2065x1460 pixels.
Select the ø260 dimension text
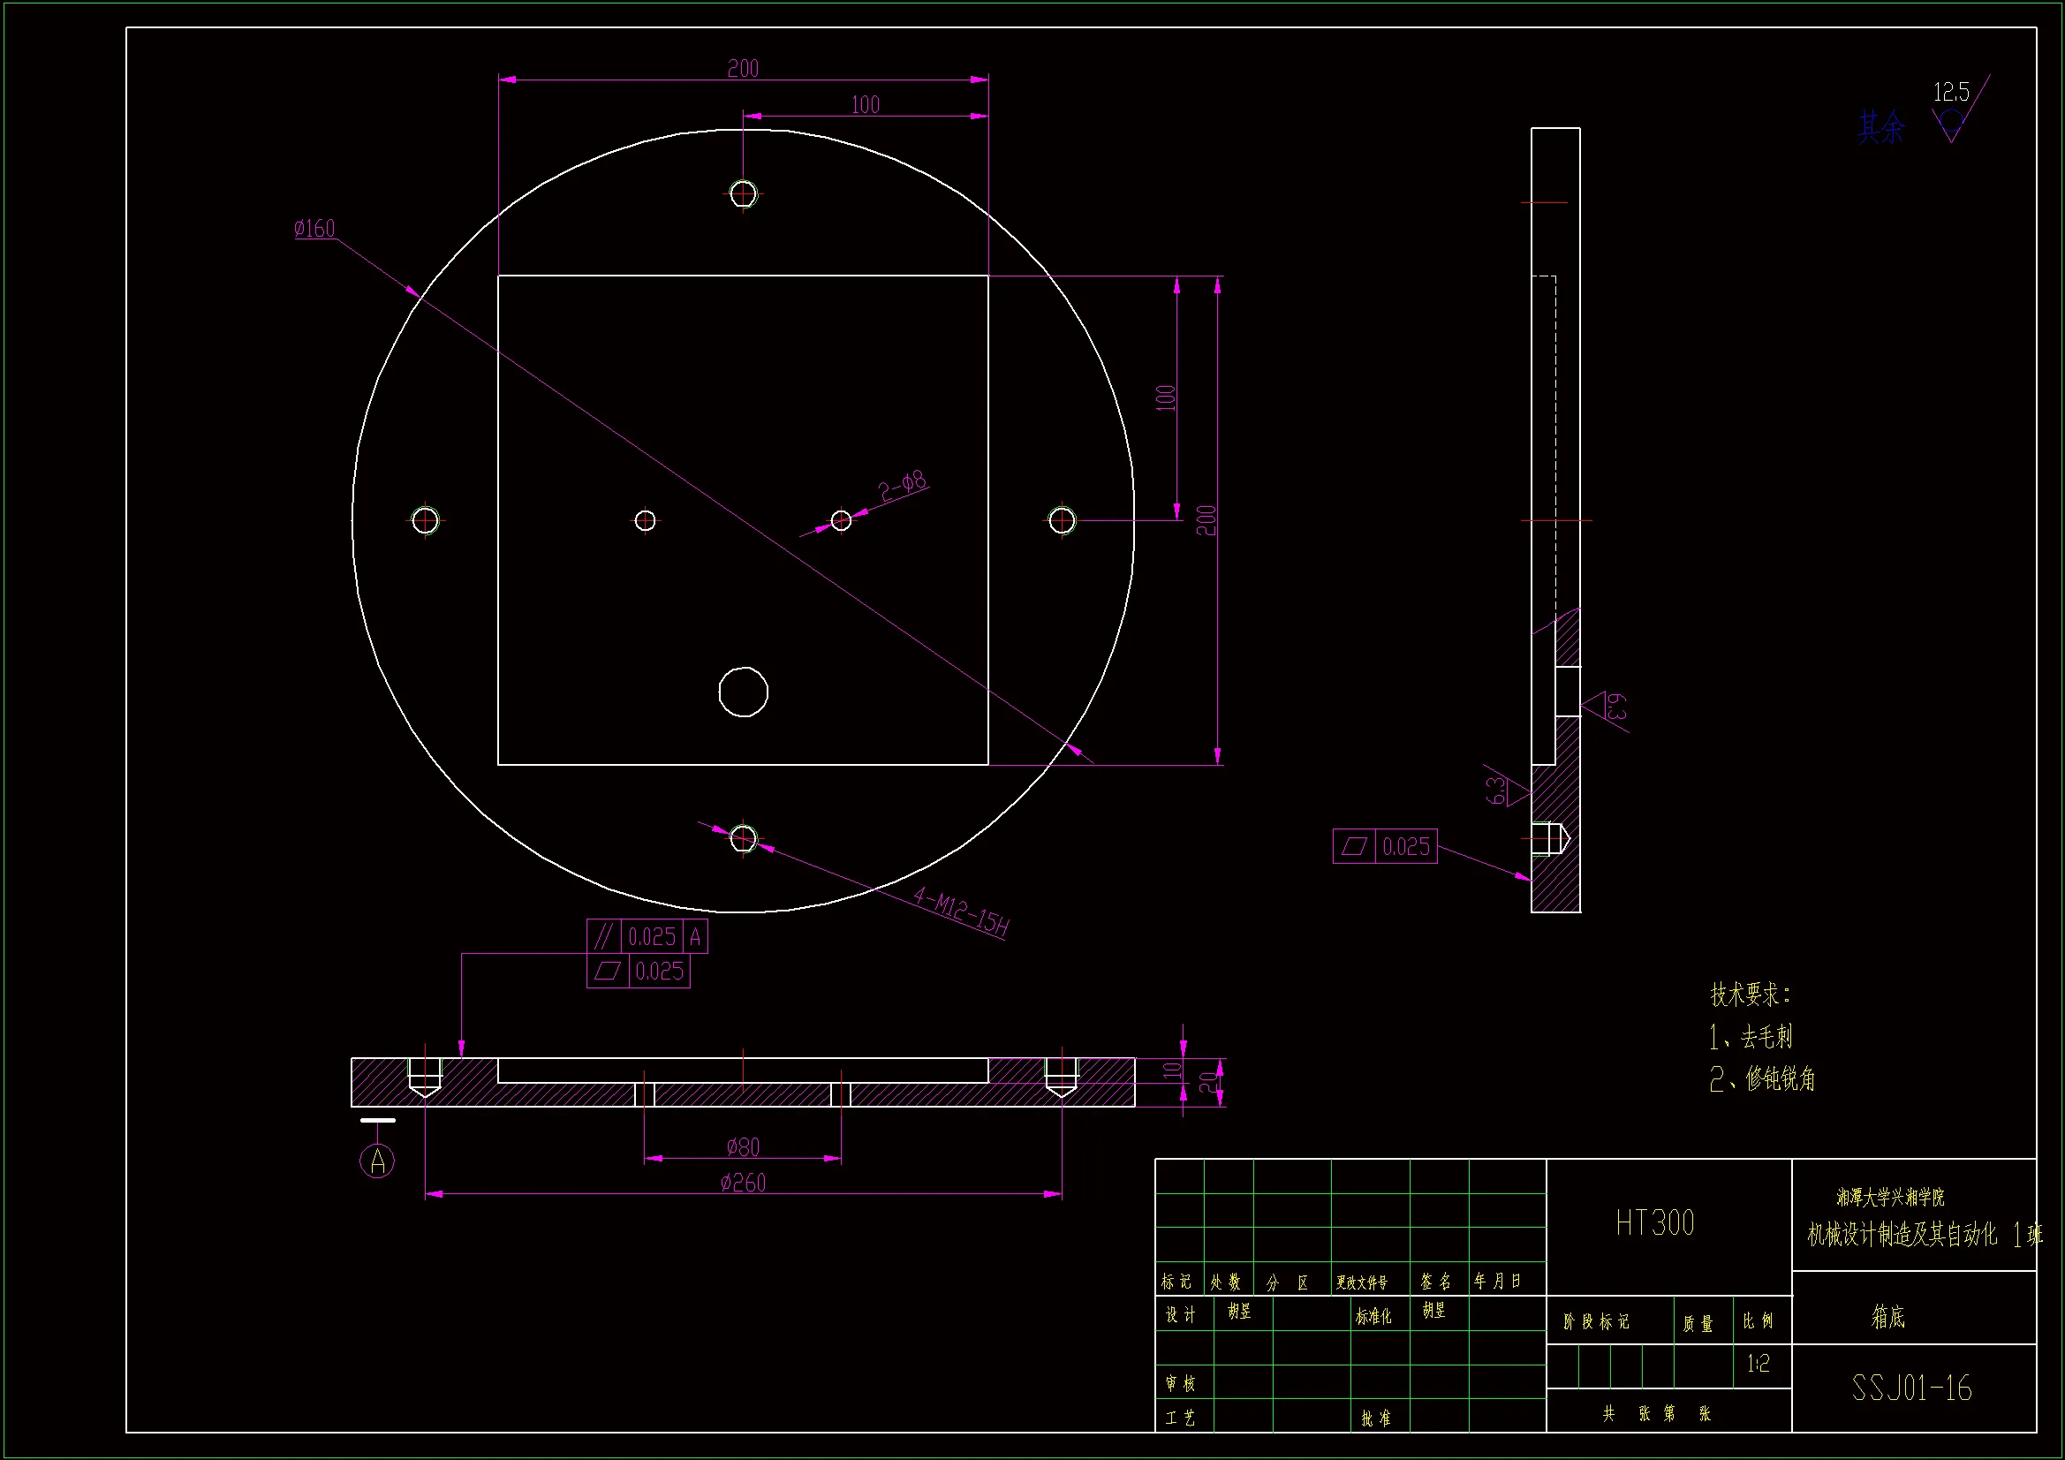[x=743, y=1183]
